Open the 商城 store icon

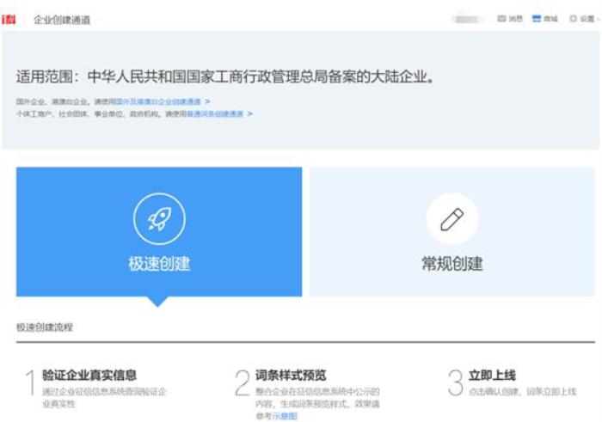click(x=537, y=18)
